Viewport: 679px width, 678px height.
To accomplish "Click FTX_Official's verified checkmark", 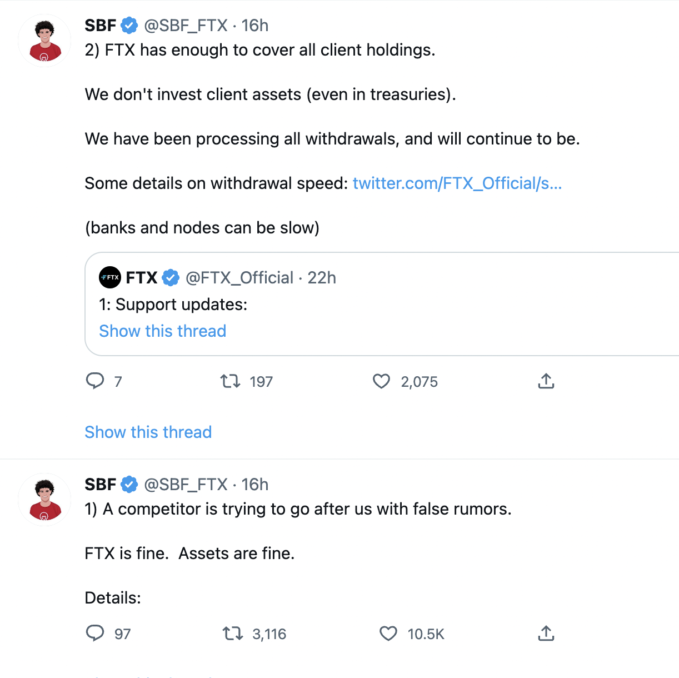I will [171, 277].
